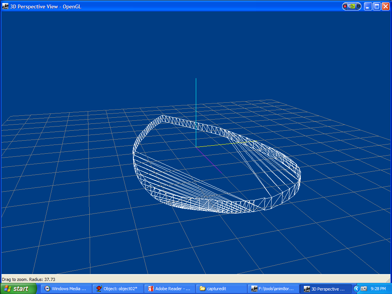Open the Object: object02* taskbar window

tap(118, 289)
